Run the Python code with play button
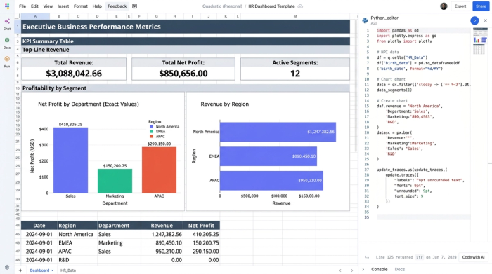The image size is (492, 274). point(474,20)
